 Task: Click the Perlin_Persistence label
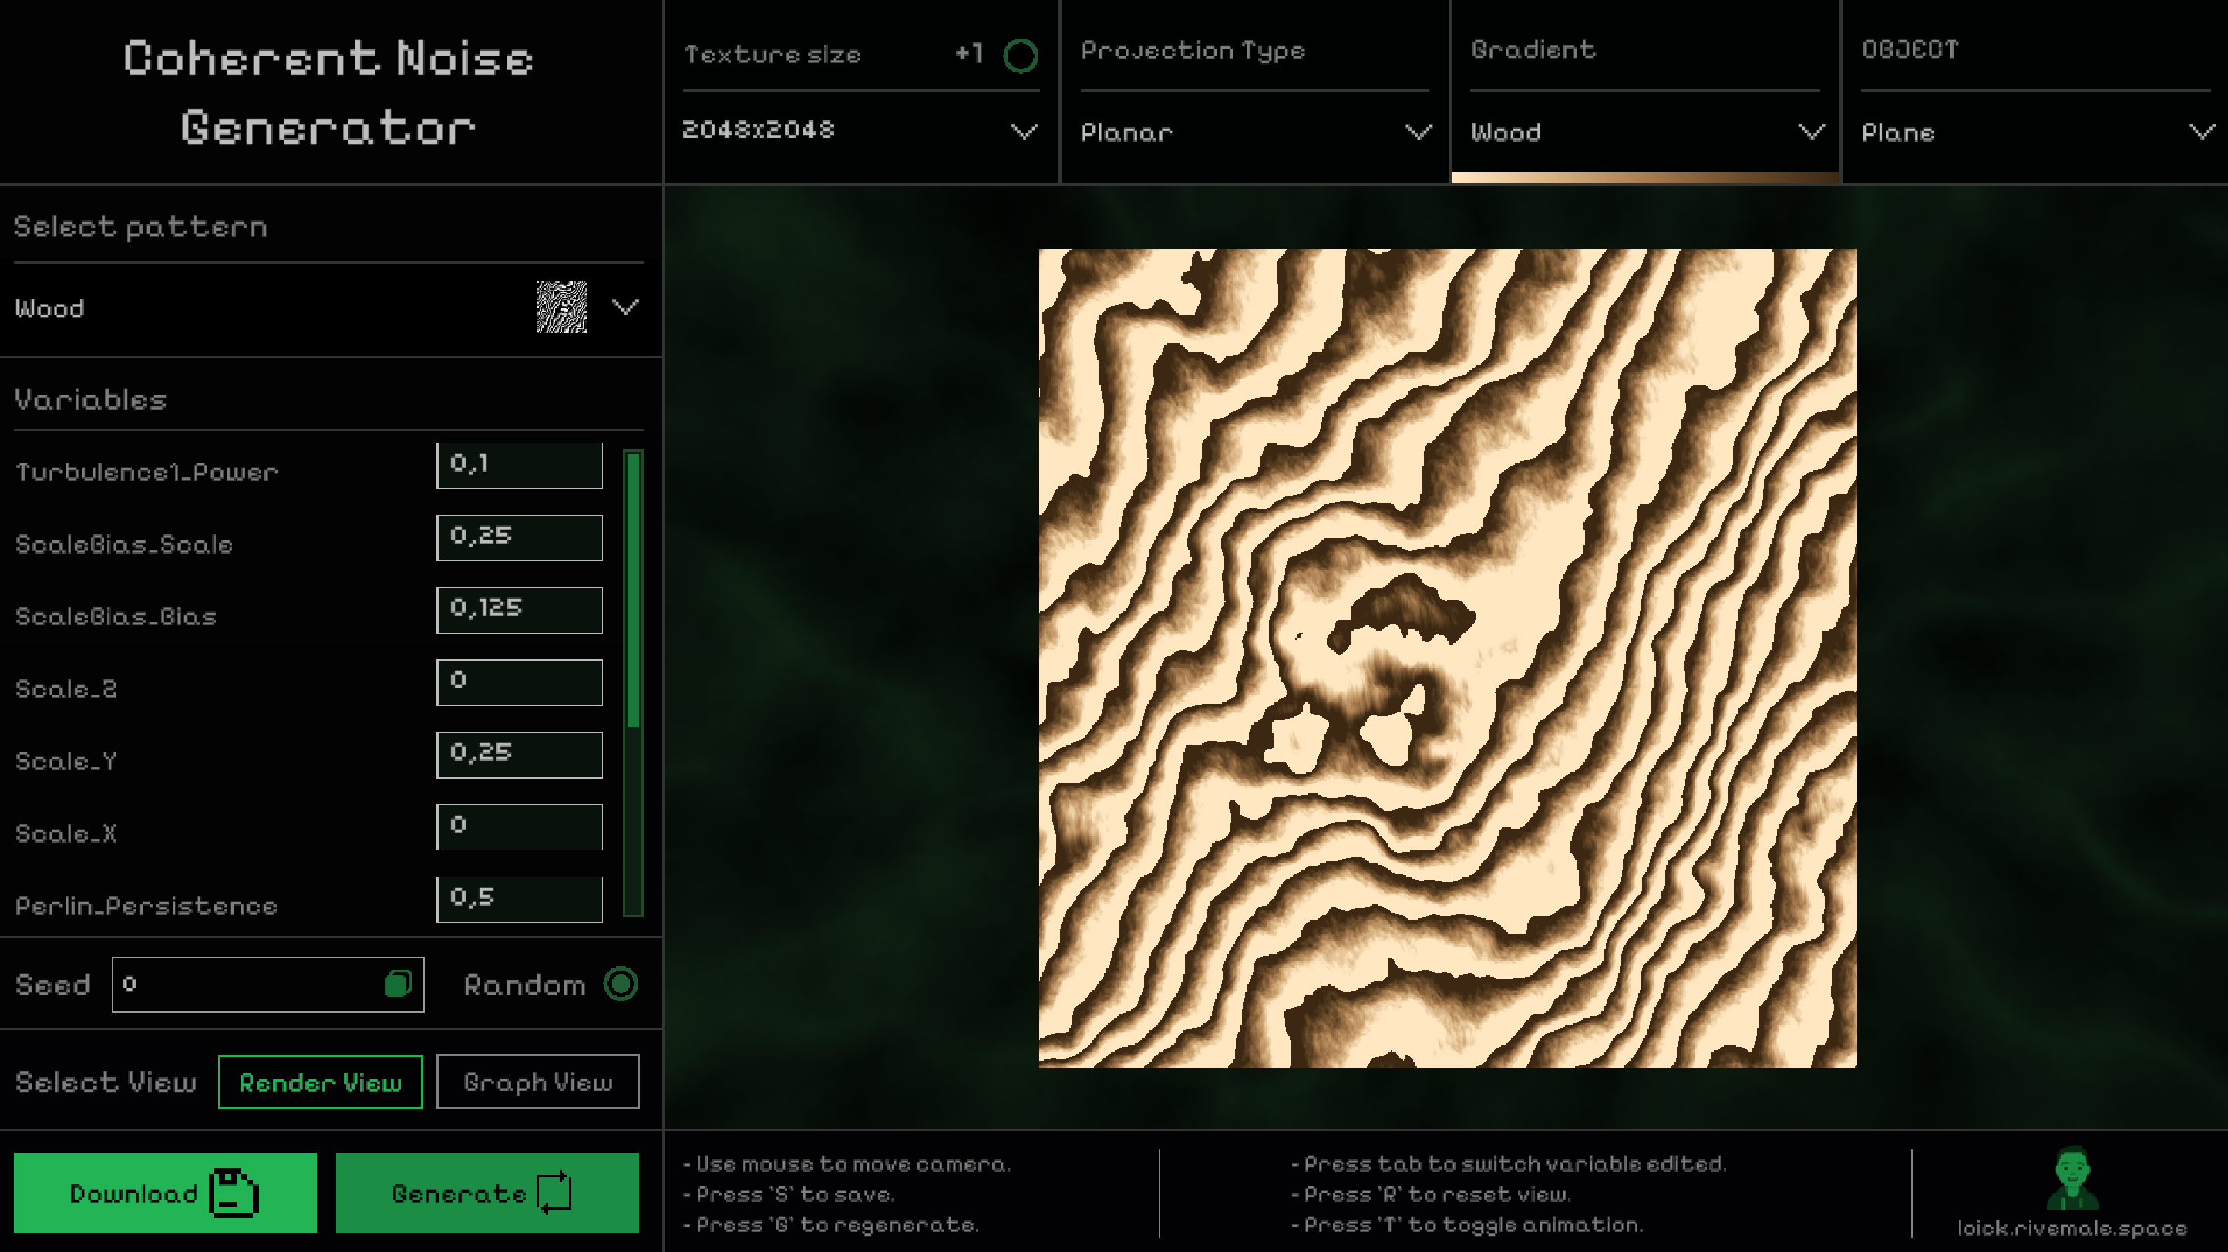click(146, 906)
